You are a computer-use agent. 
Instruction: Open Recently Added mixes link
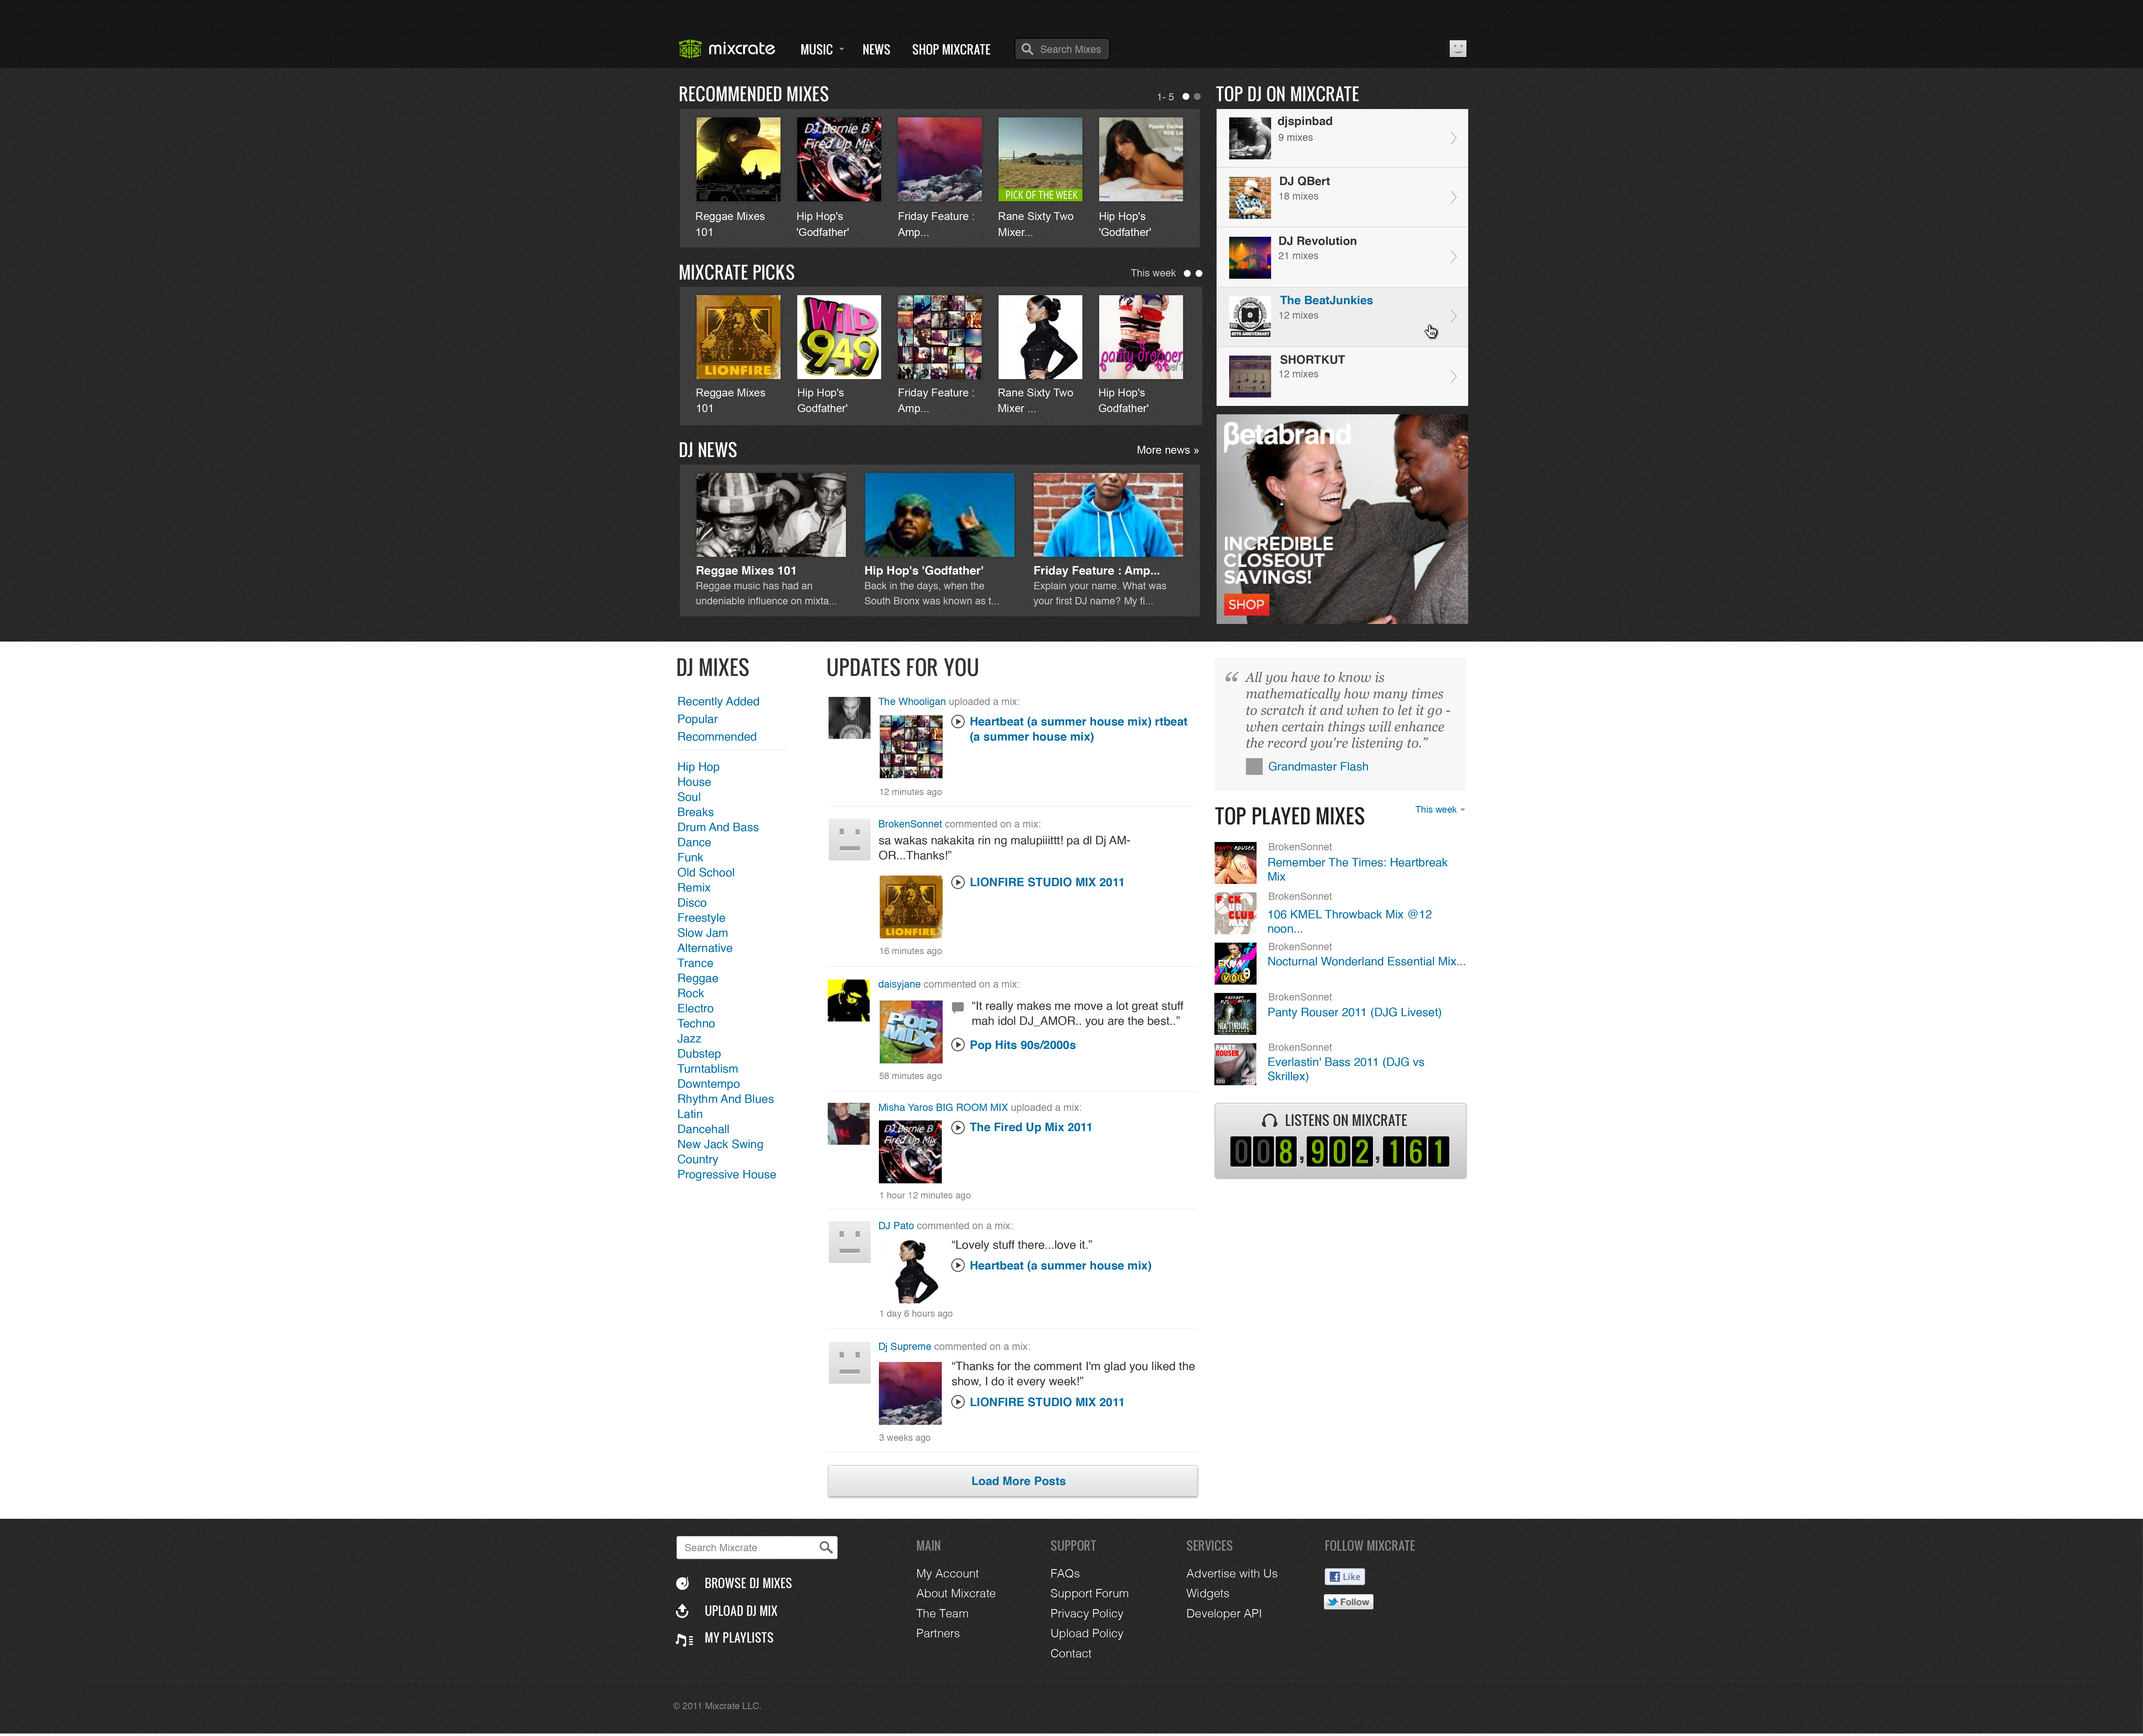tap(718, 702)
